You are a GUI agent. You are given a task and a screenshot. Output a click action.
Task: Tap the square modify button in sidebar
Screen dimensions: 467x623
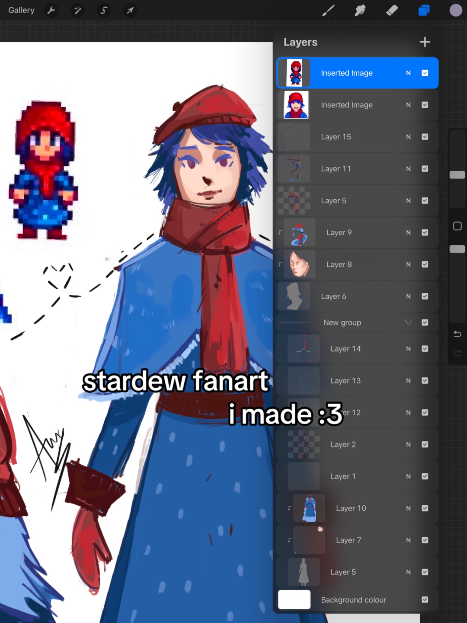tap(457, 226)
